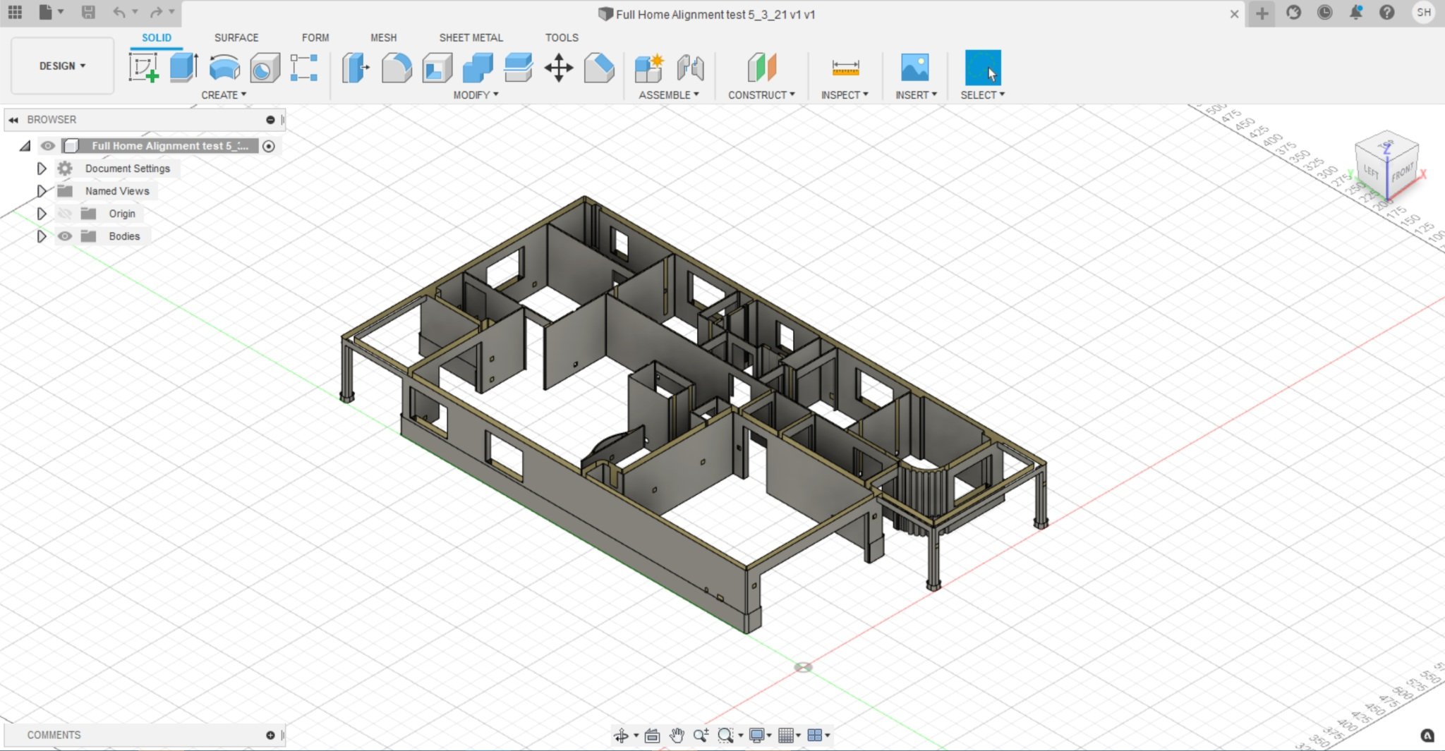Expand the Origin node
Screen dimensions: 1445x751
click(x=42, y=214)
